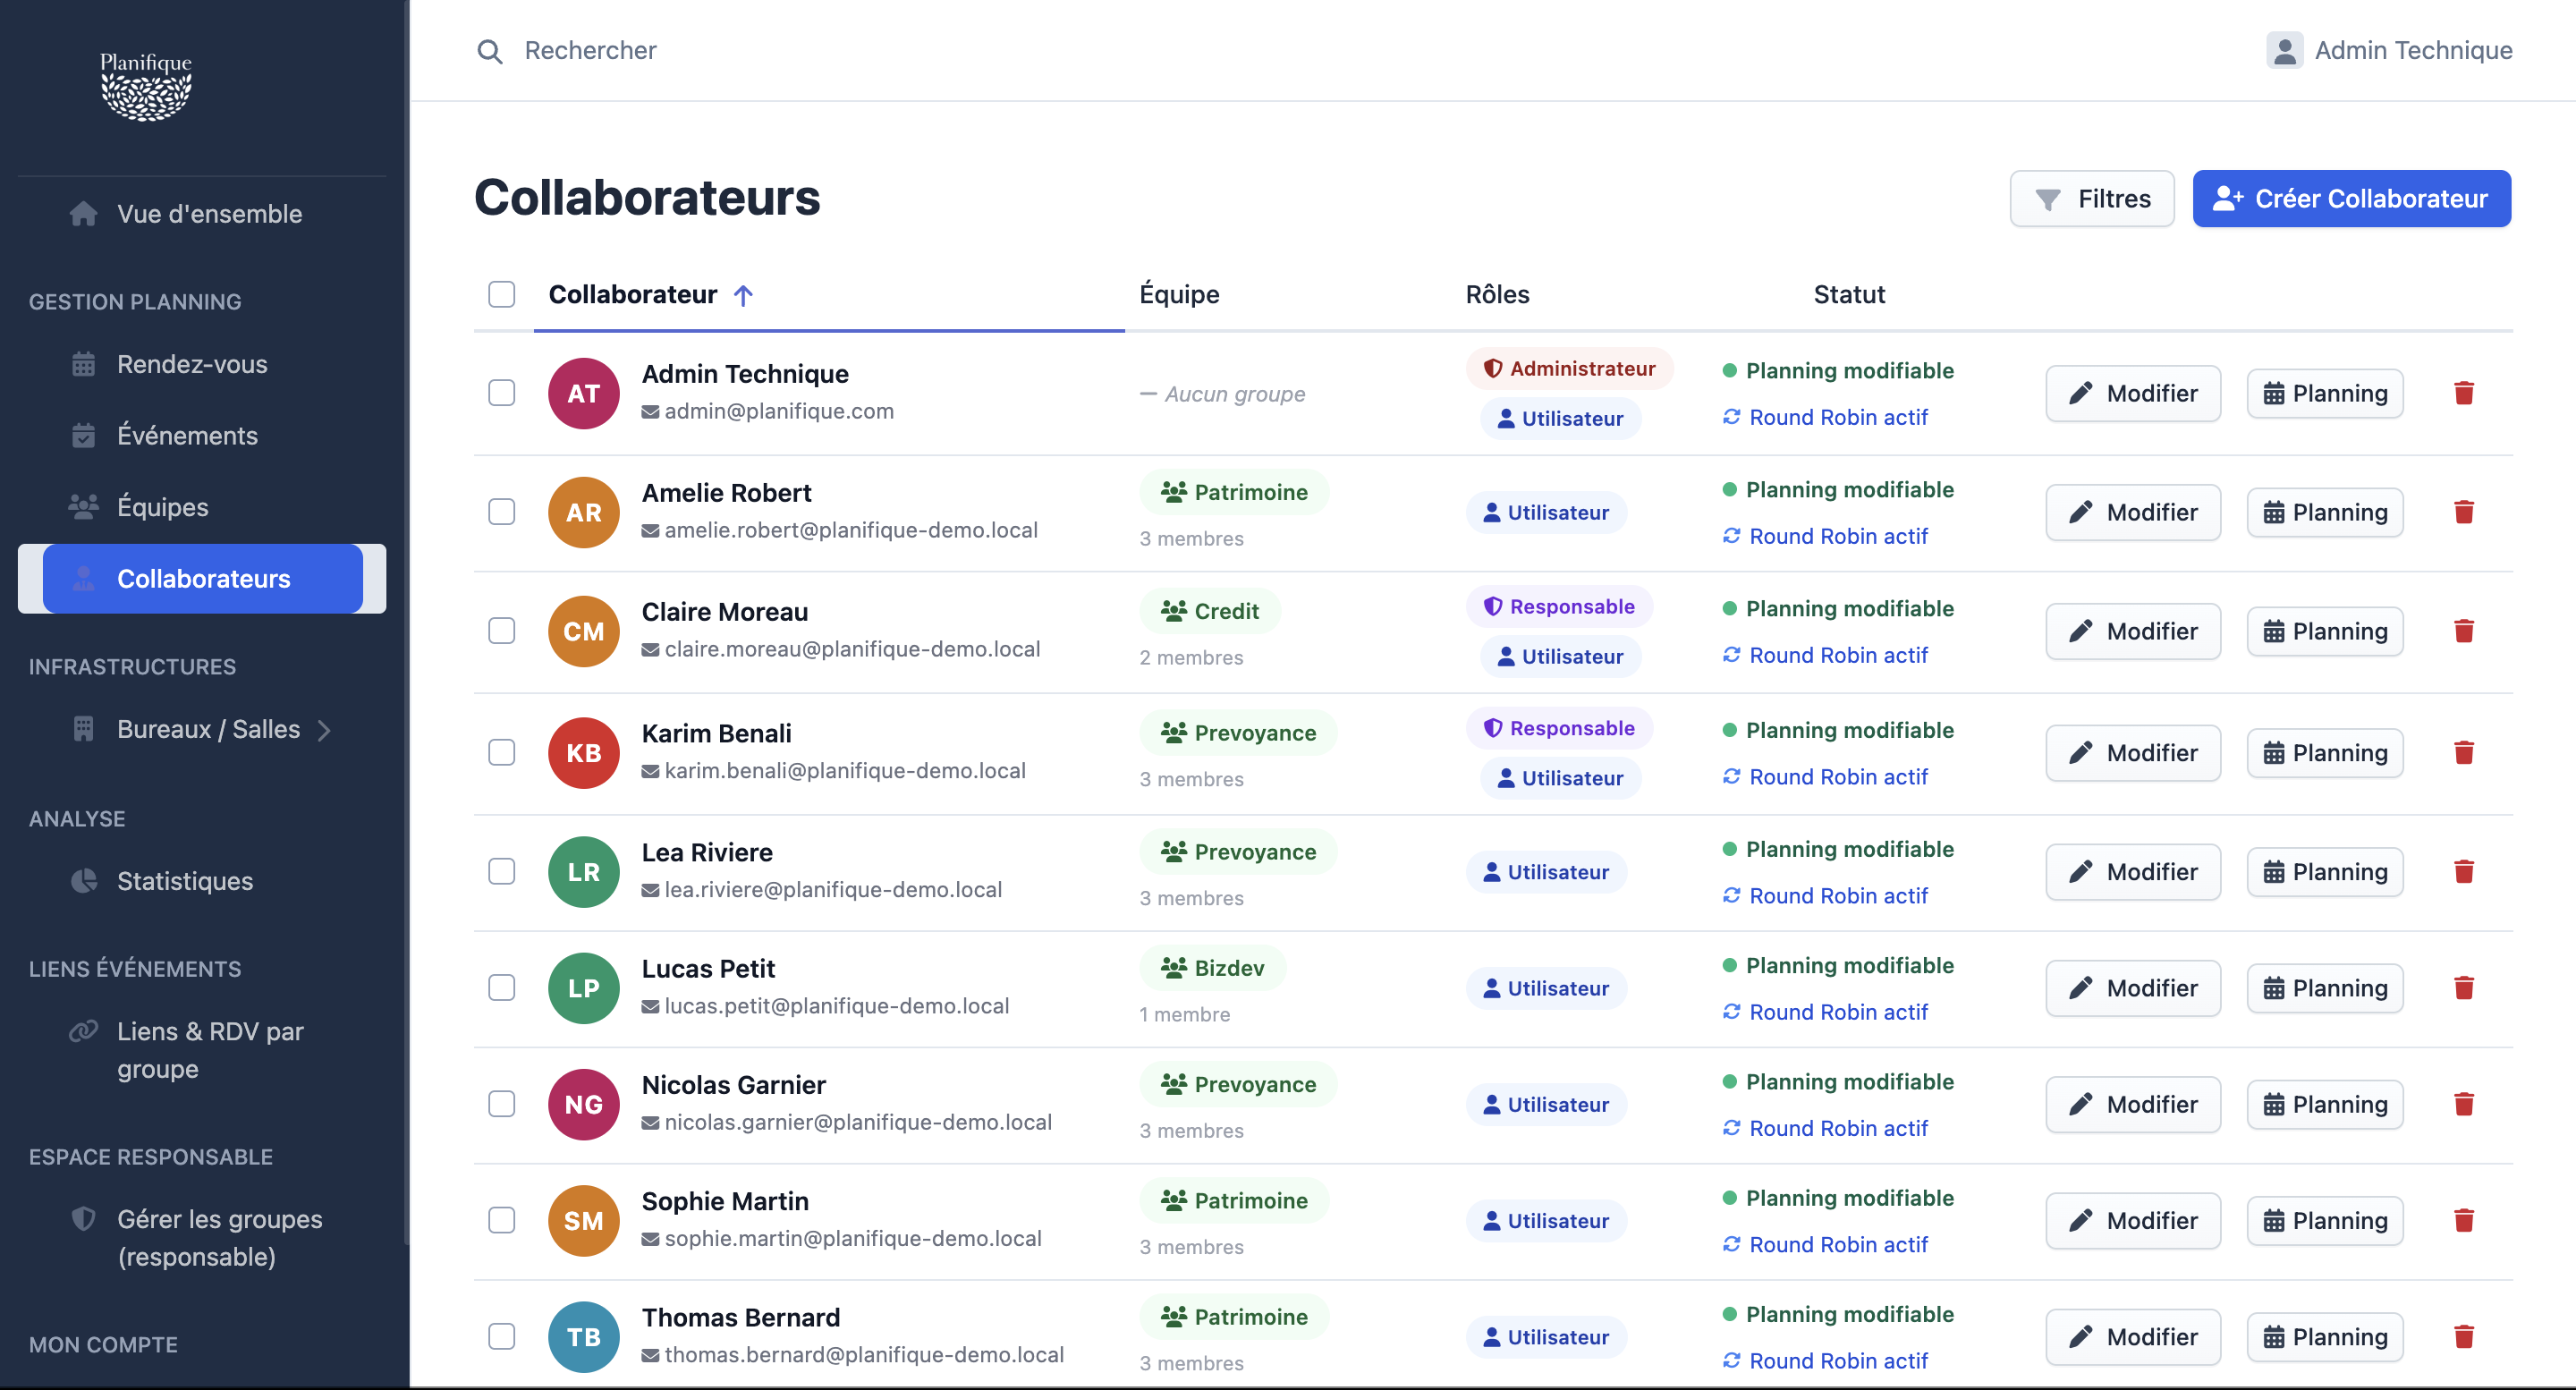The height and width of the screenshot is (1390, 2576).
Task: Delete Claire Moreau with trash icon
Action: pyautogui.click(x=2463, y=631)
